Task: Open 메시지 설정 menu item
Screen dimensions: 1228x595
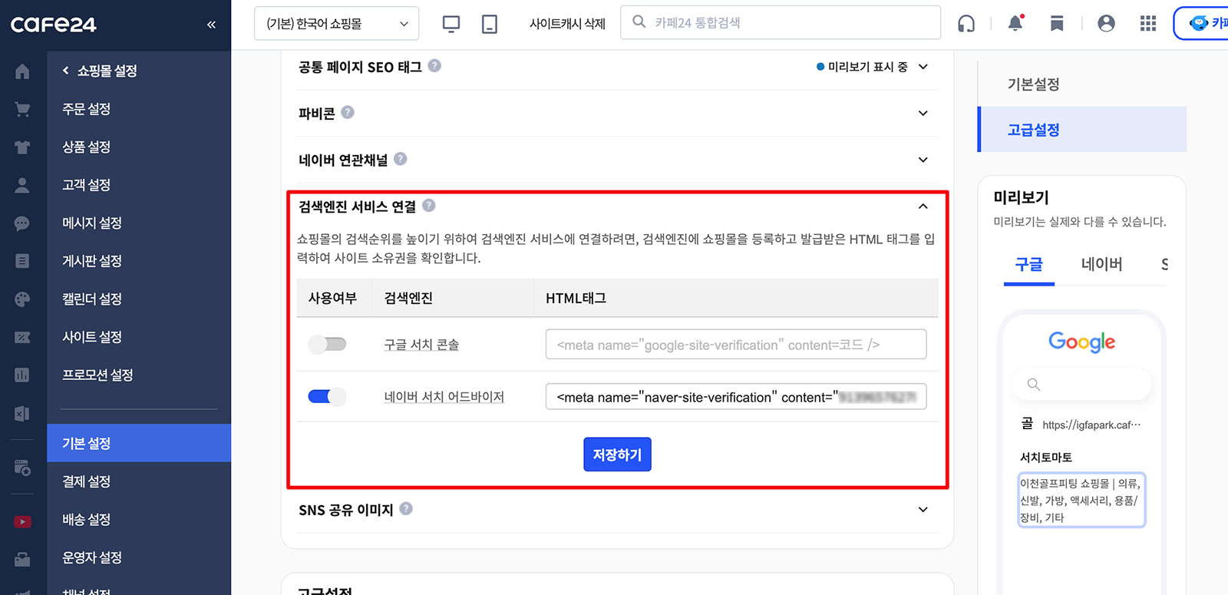Action: coord(92,223)
